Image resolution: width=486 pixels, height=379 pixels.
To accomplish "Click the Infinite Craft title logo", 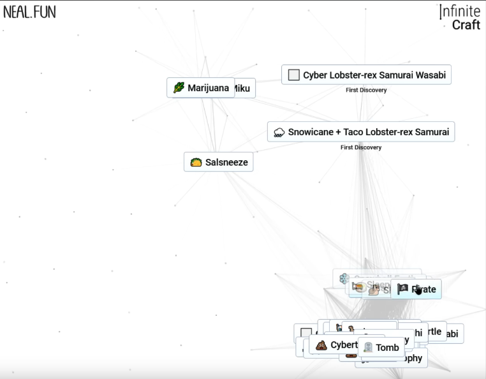I will point(460,18).
